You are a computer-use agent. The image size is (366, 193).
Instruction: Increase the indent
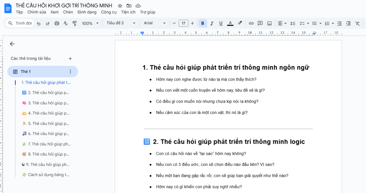[348, 23]
